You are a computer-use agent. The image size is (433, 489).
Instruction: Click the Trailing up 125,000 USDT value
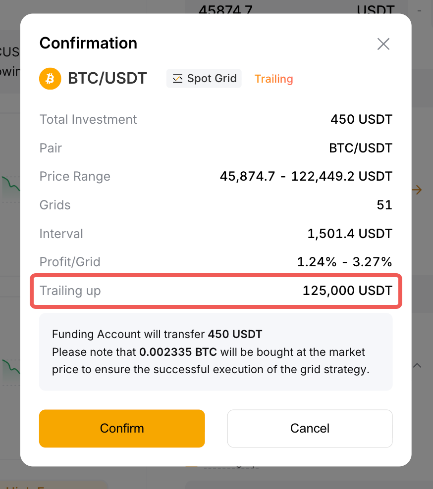coord(347,291)
